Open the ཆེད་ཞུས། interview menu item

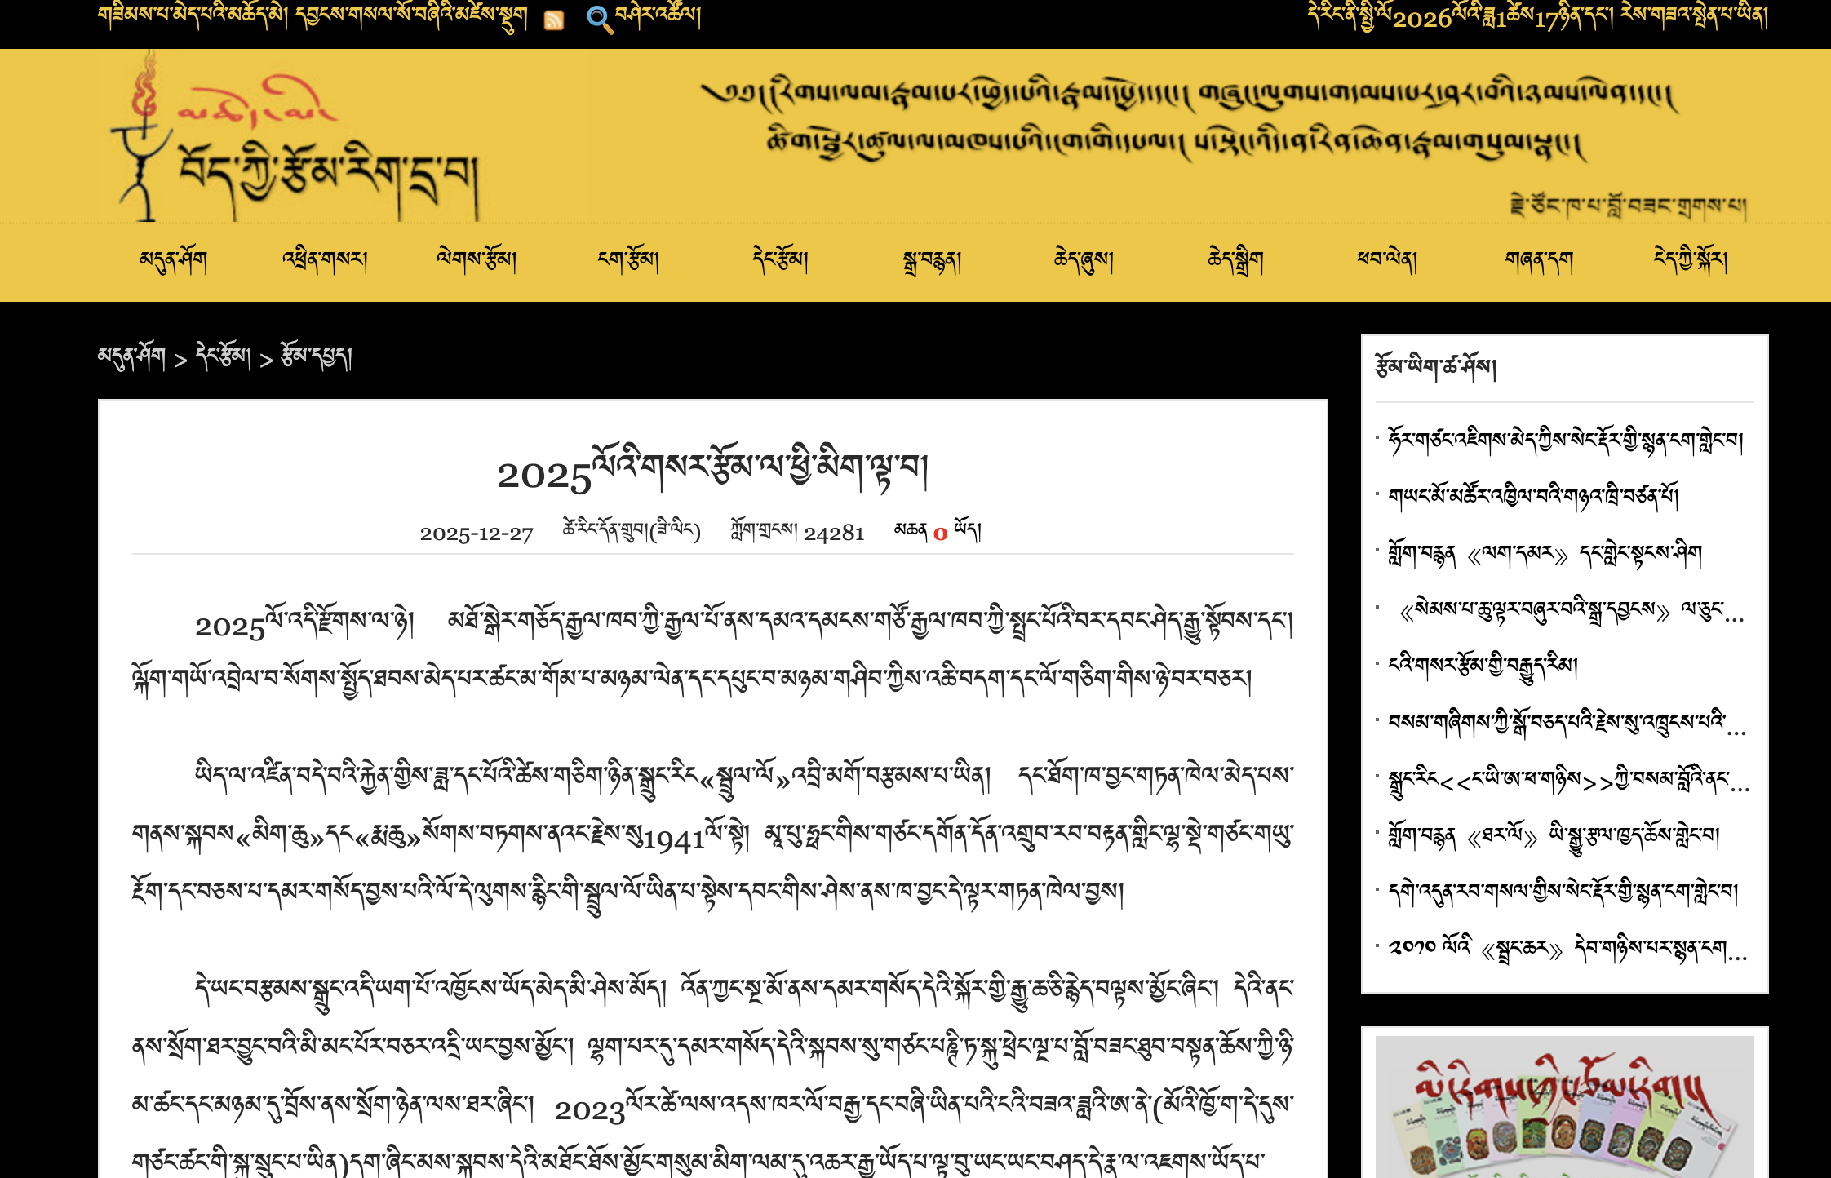point(1084,260)
